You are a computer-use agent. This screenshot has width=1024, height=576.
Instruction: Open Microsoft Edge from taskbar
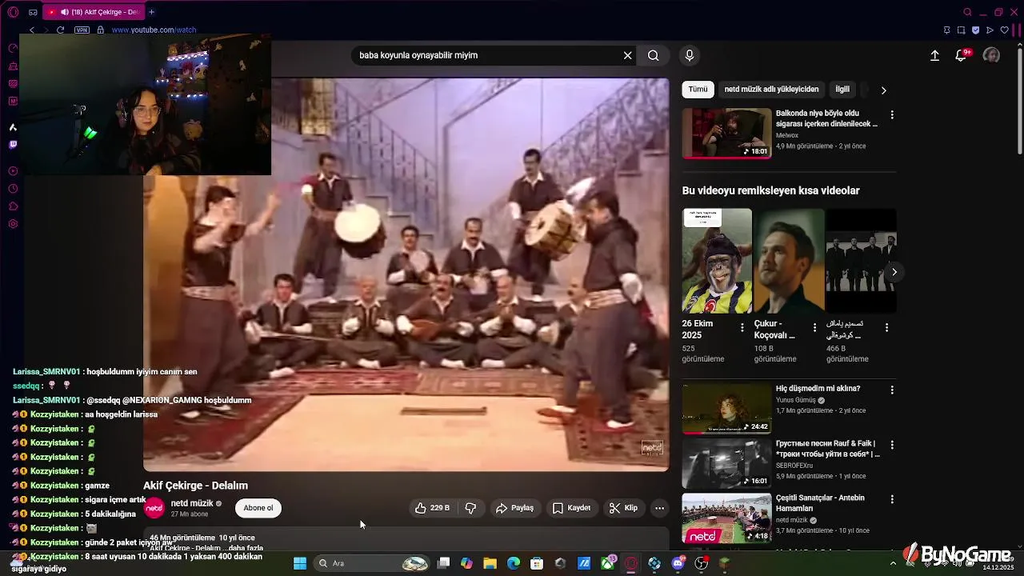pyautogui.click(x=514, y=563)
